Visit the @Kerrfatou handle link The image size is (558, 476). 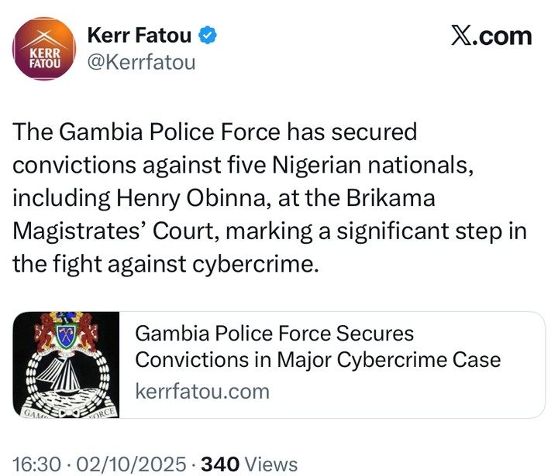click(x=141, y=62)
